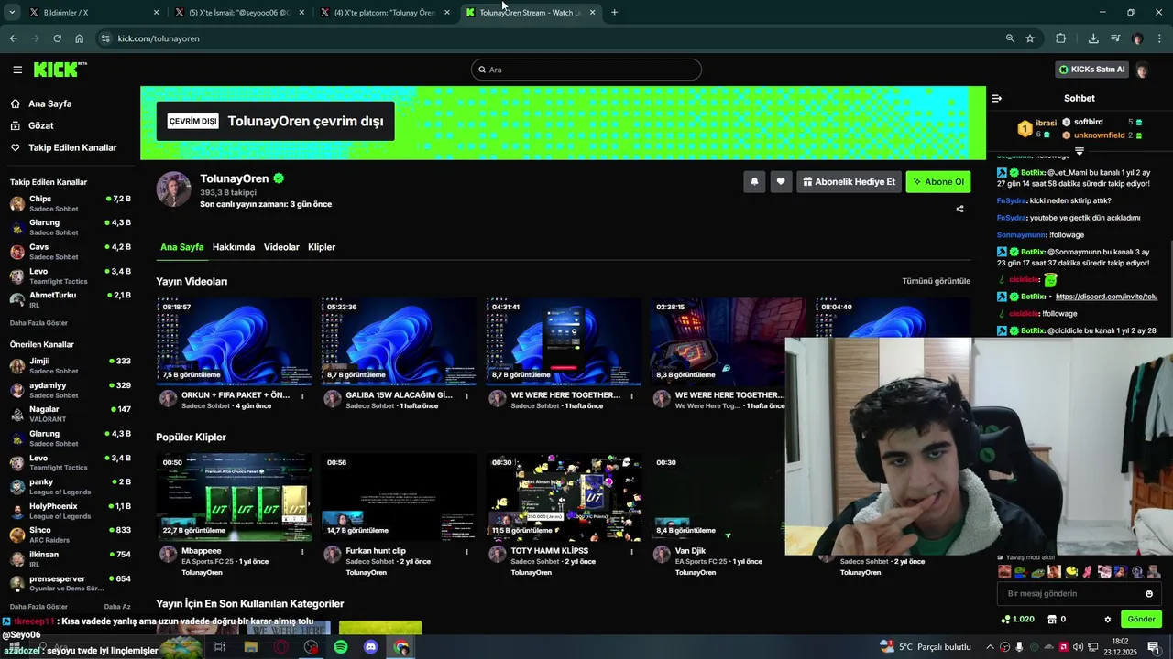
Task: Click the 1.020 channel points indicator
Action: point(1018,620)
